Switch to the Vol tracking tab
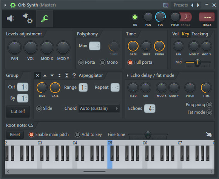 [175, 34]
